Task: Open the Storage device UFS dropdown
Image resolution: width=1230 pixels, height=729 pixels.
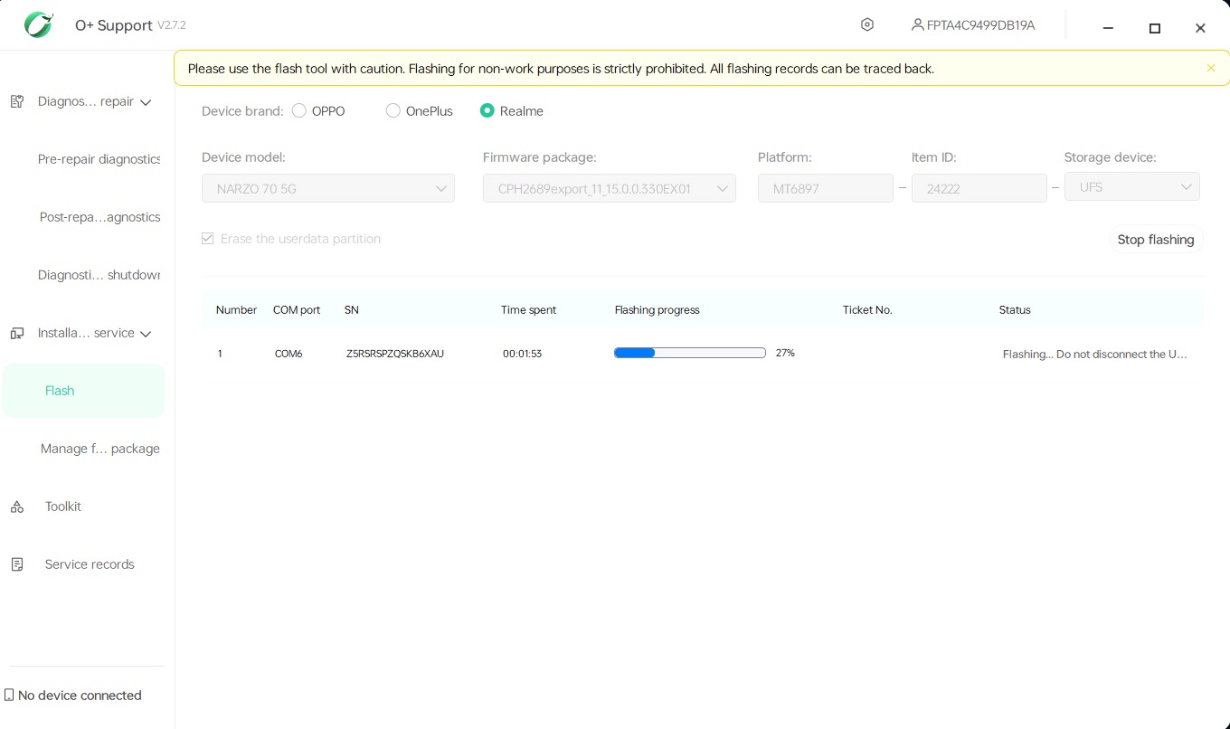Action: 1132,187
